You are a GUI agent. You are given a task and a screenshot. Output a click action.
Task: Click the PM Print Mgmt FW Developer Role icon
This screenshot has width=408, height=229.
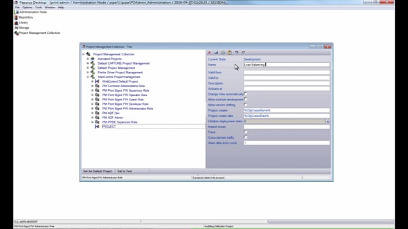pos(97,104)
